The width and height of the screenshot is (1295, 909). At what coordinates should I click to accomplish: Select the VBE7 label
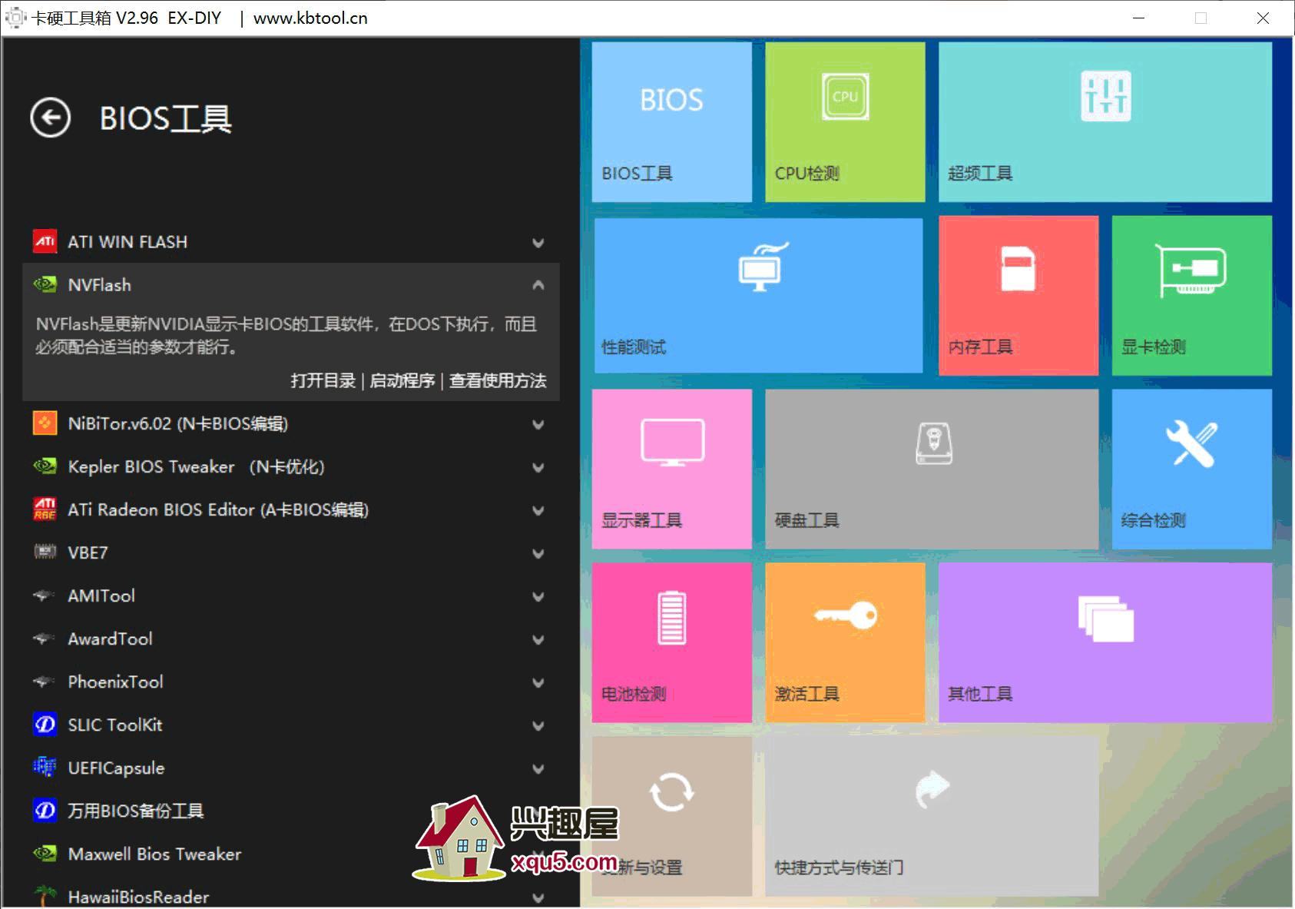tap(88, 552)
